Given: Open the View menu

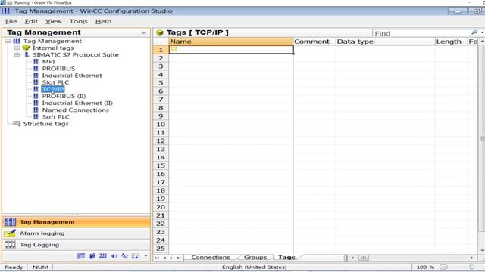Looking at the screenshot, I should pos(54,21).
